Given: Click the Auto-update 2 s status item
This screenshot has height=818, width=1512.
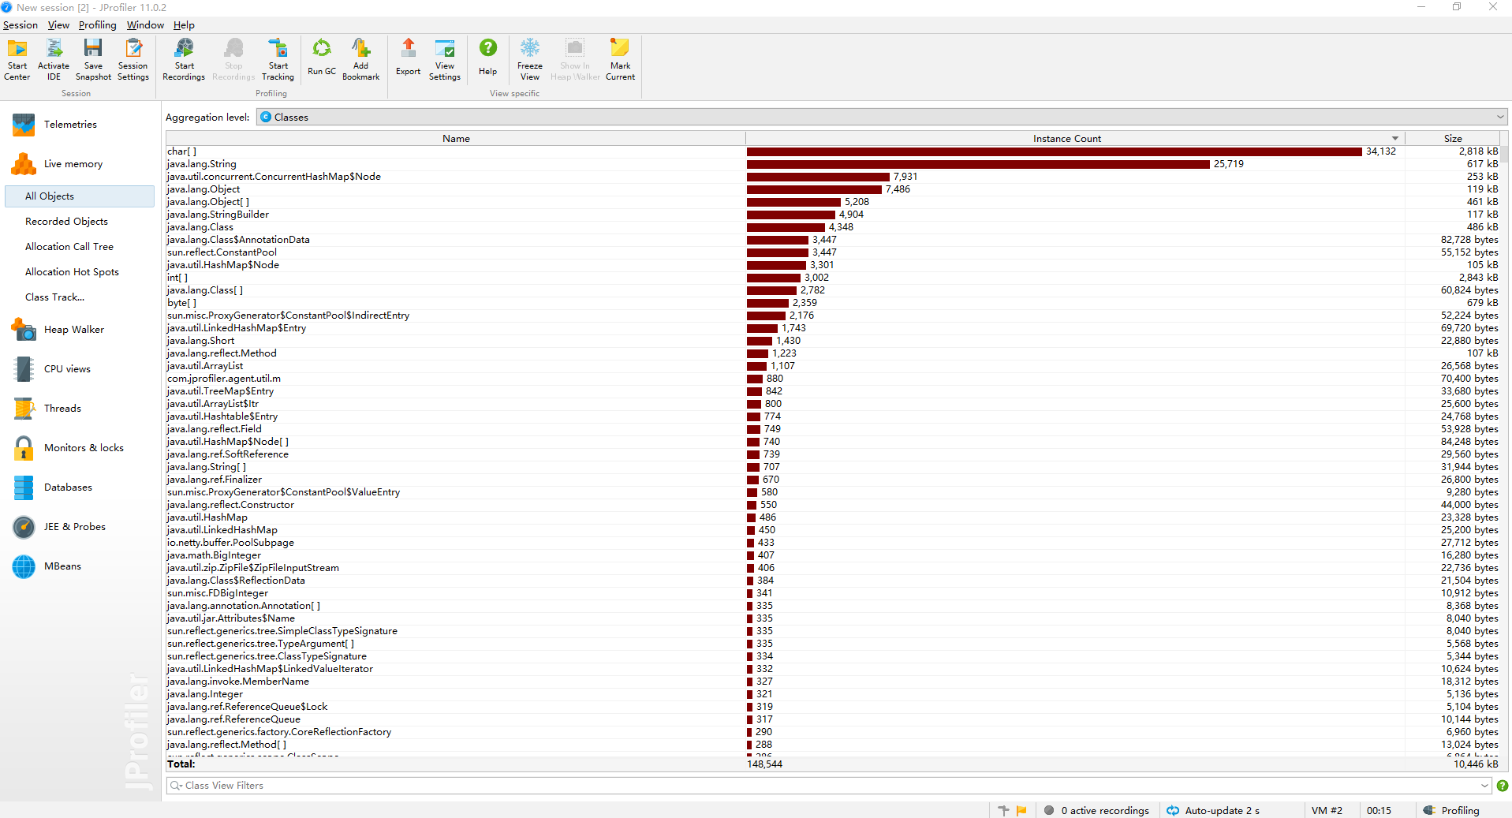Looking at the screenshot, I should 1214,810.
